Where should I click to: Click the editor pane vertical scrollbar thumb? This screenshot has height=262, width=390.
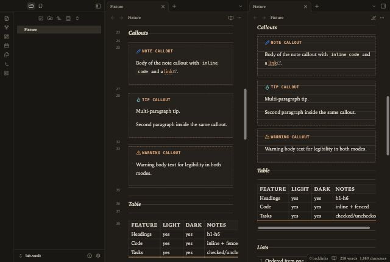245,114
